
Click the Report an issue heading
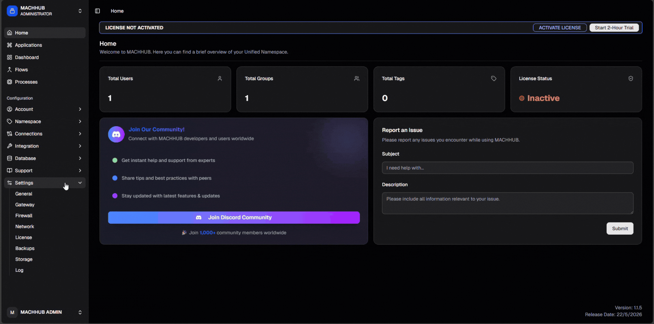click(x=402, y=130)
